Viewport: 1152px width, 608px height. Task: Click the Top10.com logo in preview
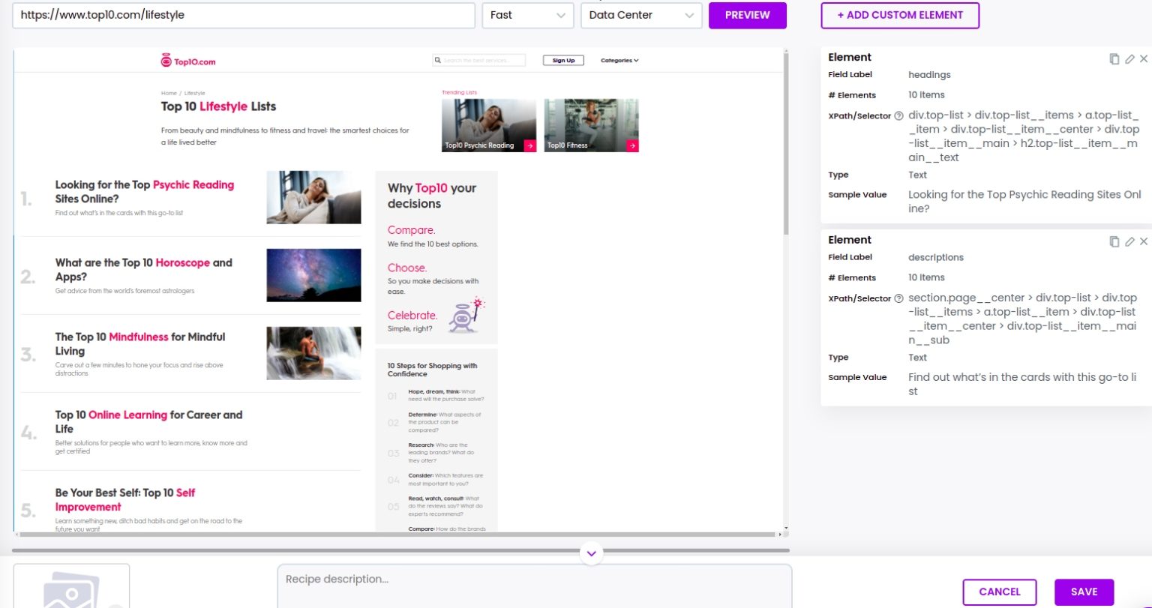coord(188,61)
